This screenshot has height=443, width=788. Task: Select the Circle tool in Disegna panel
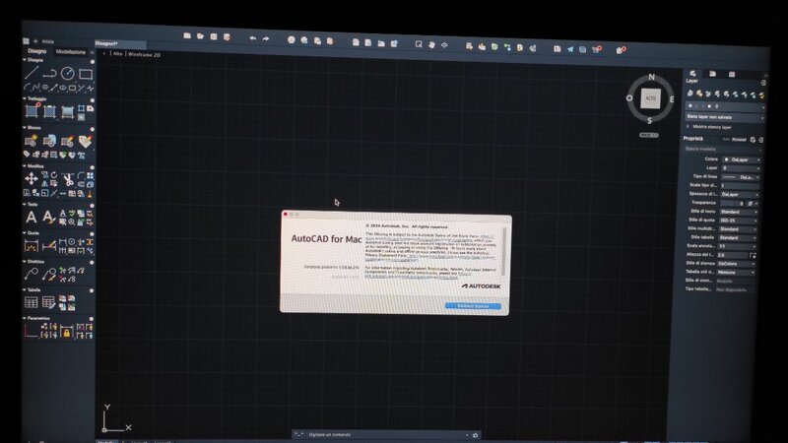(x=67, y=74)
